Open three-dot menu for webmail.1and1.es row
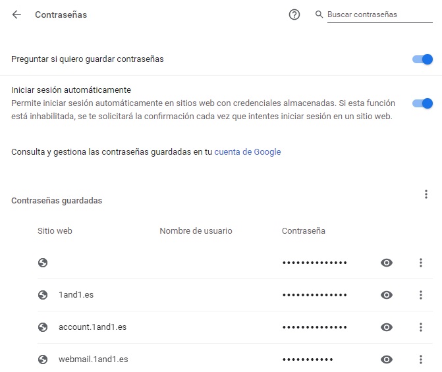 420,359
